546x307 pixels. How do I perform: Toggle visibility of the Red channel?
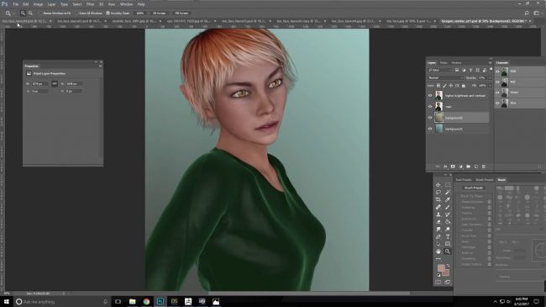click(x=497, y=82)
